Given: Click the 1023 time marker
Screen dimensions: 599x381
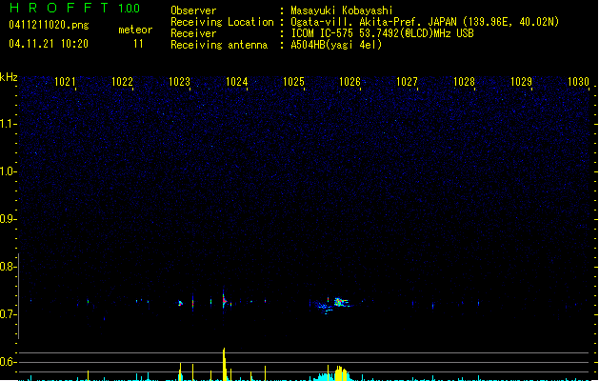Looking at the screenshot, I should tap(179, 82).
